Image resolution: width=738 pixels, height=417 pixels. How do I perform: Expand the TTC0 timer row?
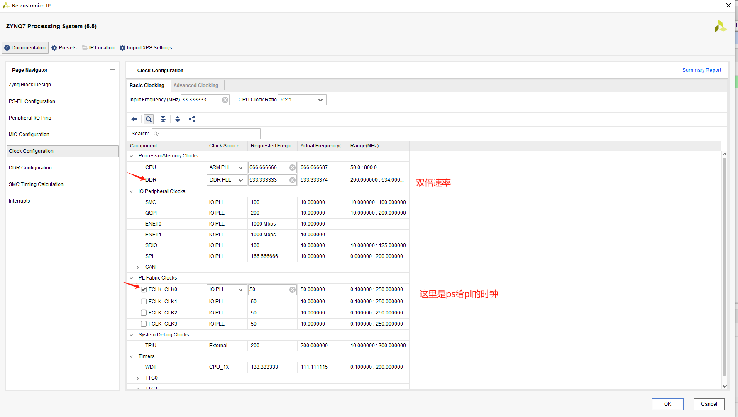point(138,378)
